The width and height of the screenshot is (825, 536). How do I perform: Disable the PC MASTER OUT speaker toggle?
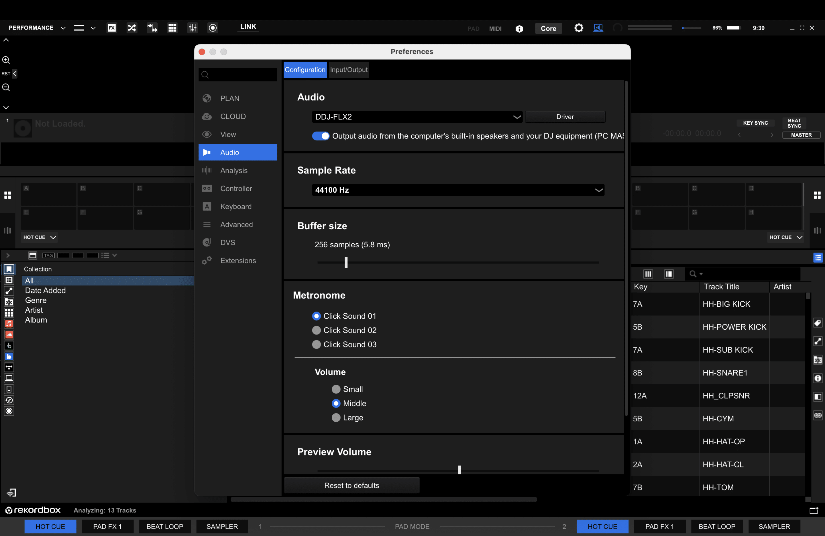pyautogui.click(x=320, y=136)
